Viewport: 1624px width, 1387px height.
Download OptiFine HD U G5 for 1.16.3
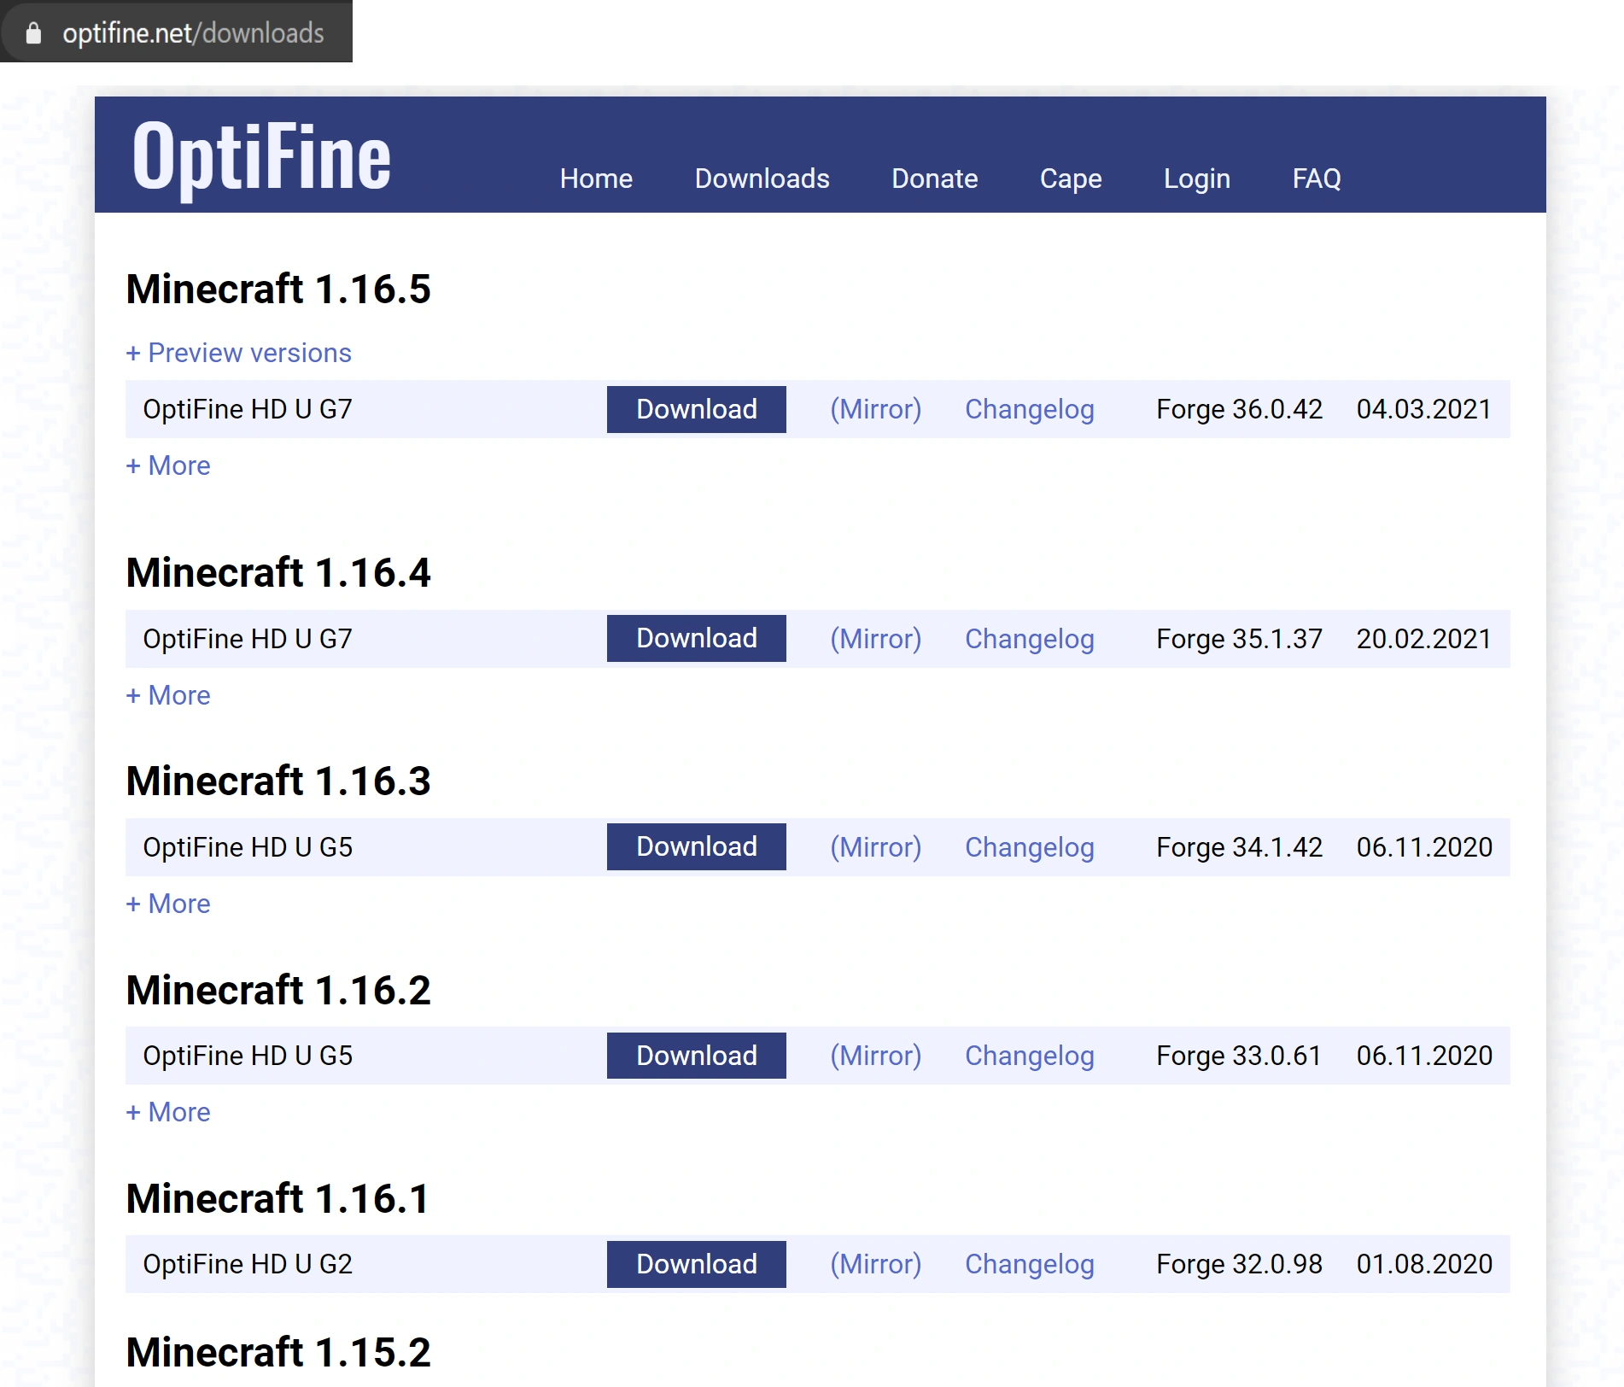696,847
